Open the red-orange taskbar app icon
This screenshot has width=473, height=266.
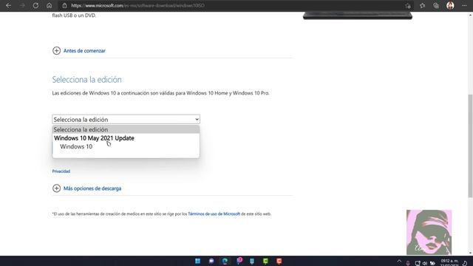tap(279, 261)
